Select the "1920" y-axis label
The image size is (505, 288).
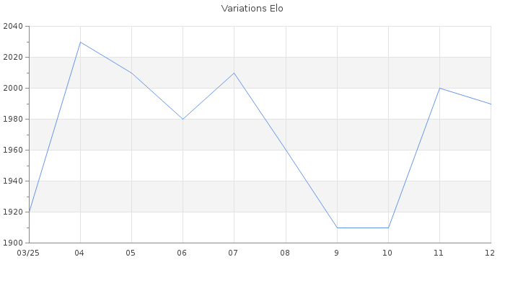[x=12, y=212]
